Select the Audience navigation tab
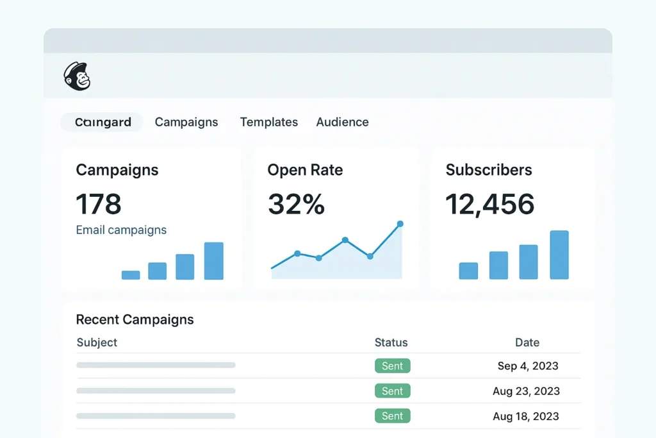 [342, 122]
